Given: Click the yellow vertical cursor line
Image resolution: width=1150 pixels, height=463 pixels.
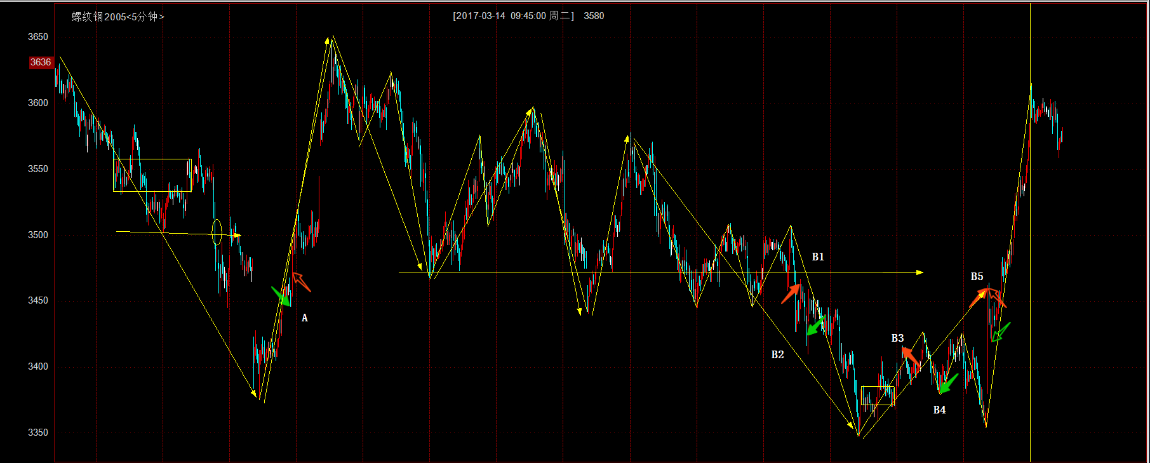Looking at the screenshot, I should pyautogui.click(x=1030, y=232).
